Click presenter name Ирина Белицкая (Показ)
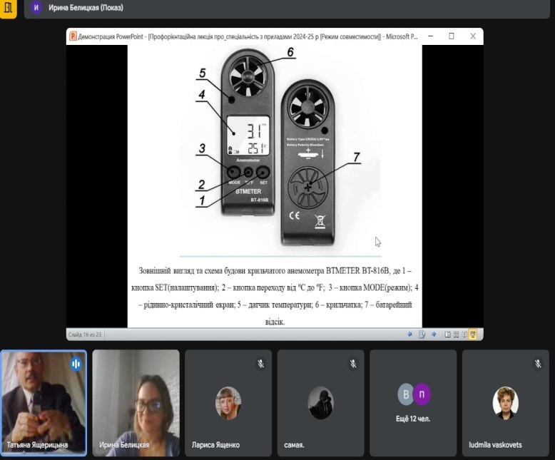Viewport: 555px width, 460px height. 86,7
